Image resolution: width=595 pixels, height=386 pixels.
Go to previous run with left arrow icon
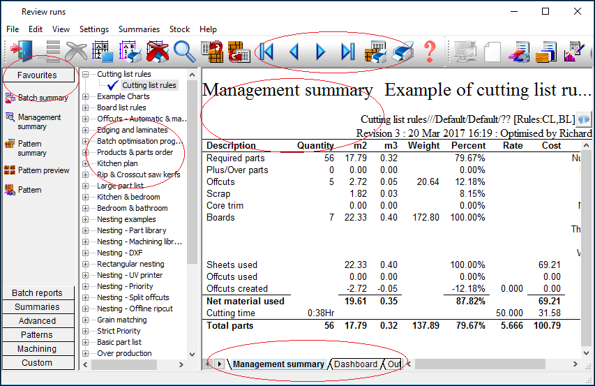click(294, 51)
